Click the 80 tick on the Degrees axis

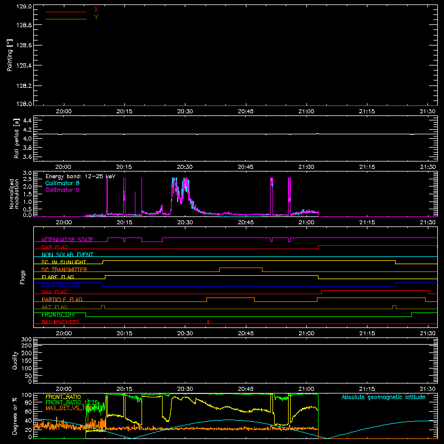(28, 402)
